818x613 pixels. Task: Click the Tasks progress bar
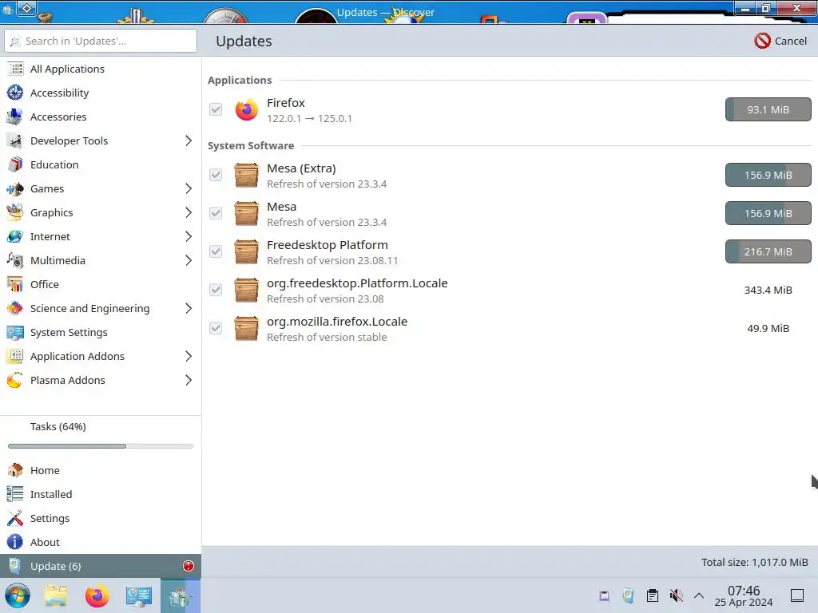(x=100, y=446)
